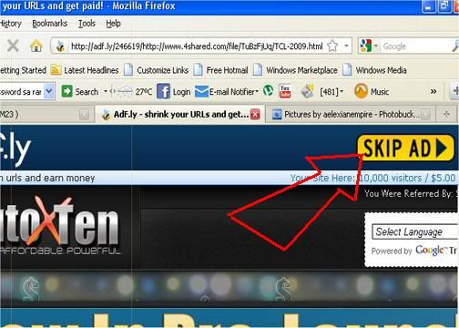Expand the [481] counter dropdown
Viewport: 459px width, 328px height.
pos(342,91)
